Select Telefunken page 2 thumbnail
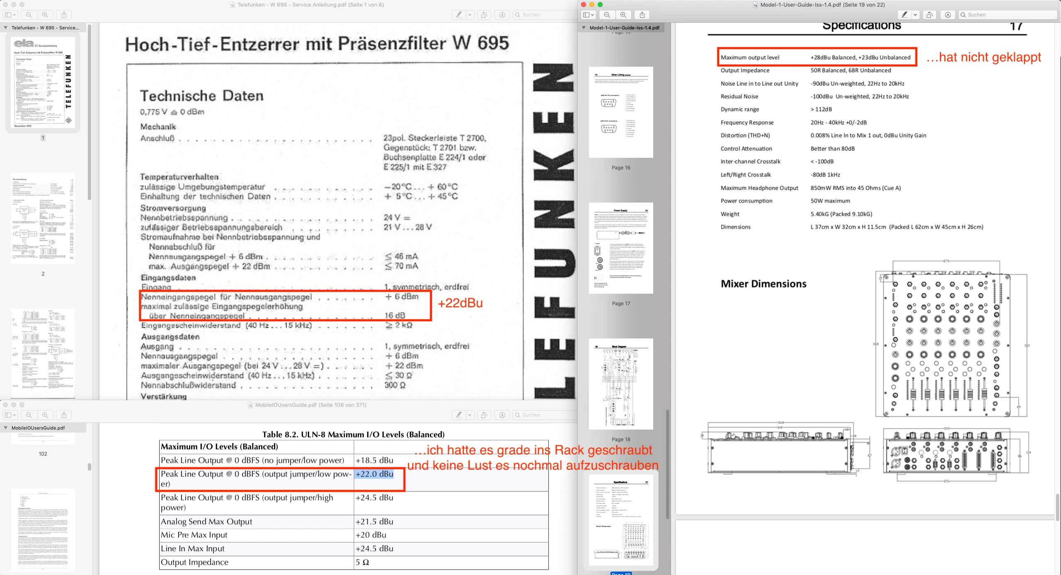Viewport: 1061px width, 575px height. coord(43,218)
